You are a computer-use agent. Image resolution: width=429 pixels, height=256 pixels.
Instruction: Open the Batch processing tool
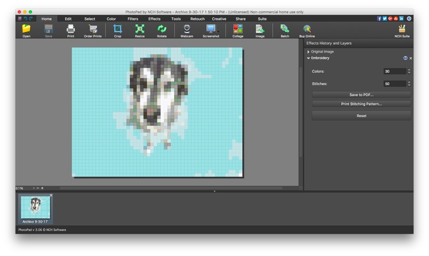(x=285, y=29)
